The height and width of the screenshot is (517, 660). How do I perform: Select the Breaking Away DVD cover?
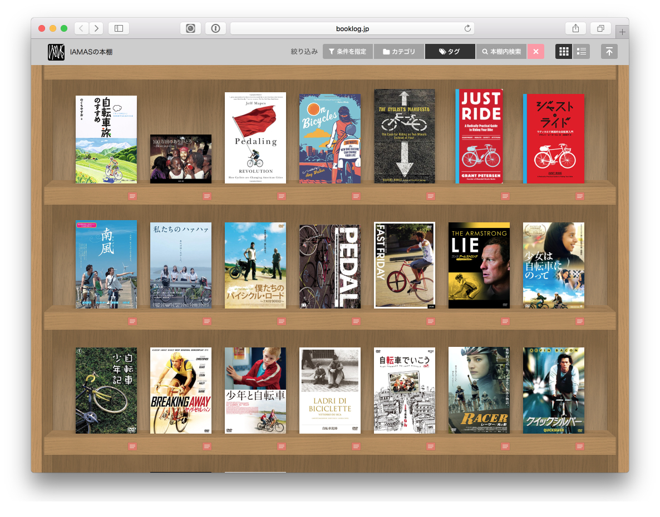coord(181,390)
